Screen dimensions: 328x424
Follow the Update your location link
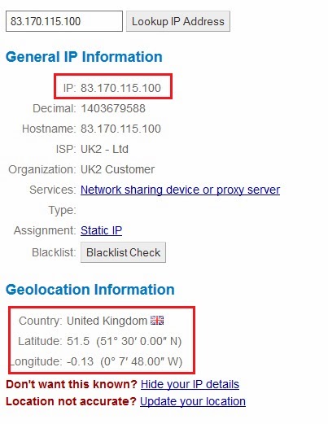[x=193, y=401]
